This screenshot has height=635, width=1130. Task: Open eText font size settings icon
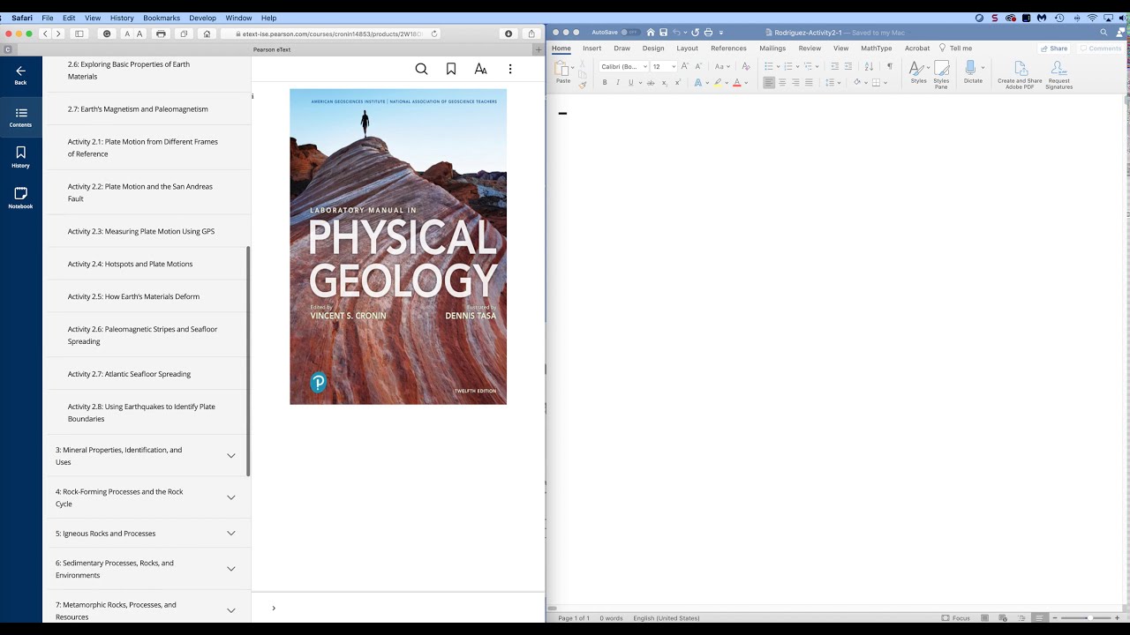(480, 69)
